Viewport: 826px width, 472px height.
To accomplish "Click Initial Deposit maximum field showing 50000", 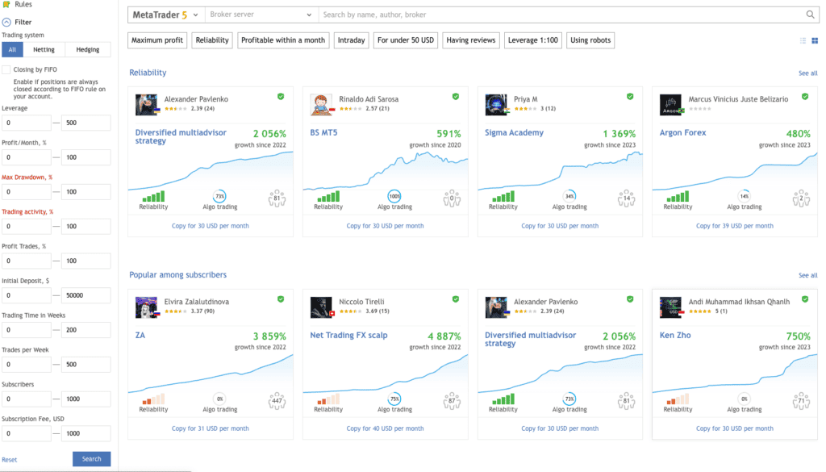I will [x=86, y=295].
